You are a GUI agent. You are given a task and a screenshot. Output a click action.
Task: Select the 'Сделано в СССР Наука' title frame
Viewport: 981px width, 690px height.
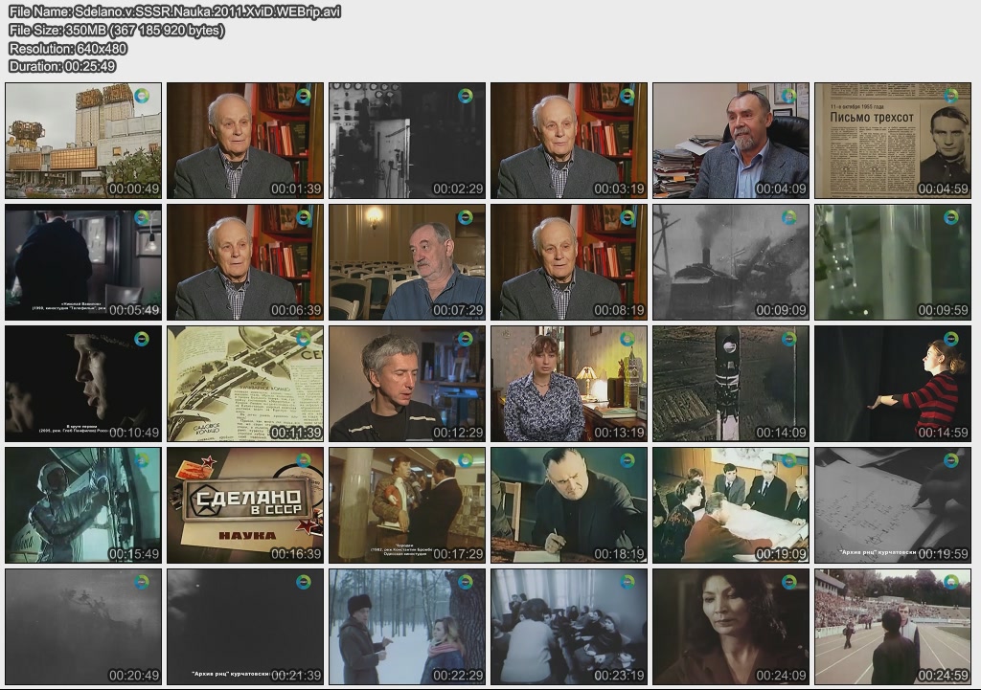coord(245,505)
